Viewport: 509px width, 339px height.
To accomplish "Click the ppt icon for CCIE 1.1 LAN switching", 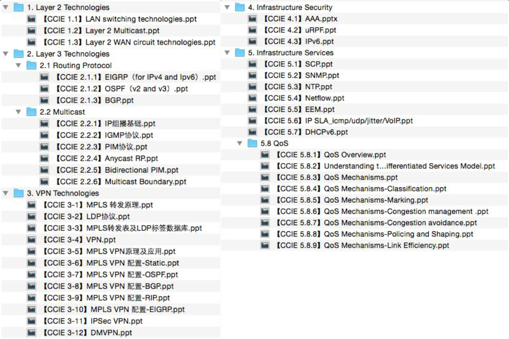I will pyautogui.click(x=31, y=19).
